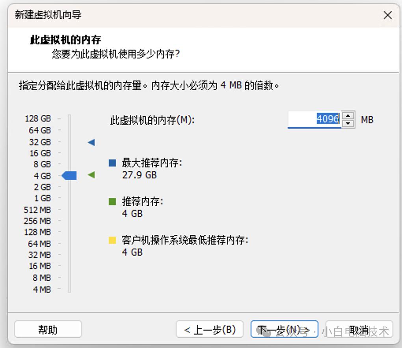Close the wizard window with the X
This screenshot has height=348, width=402.
(x=387, y=15)
